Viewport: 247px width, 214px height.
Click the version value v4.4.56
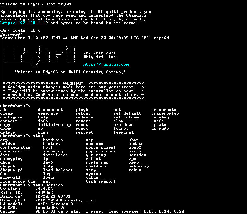click(44, 189)
